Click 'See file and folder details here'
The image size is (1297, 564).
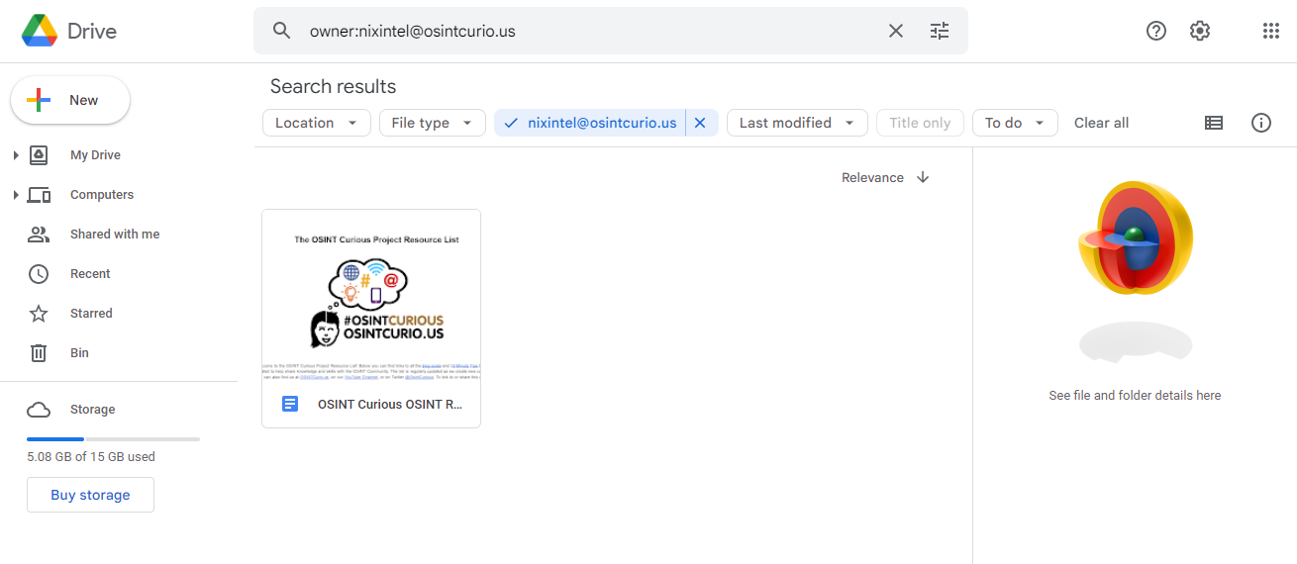click(x=1135, y=395)
